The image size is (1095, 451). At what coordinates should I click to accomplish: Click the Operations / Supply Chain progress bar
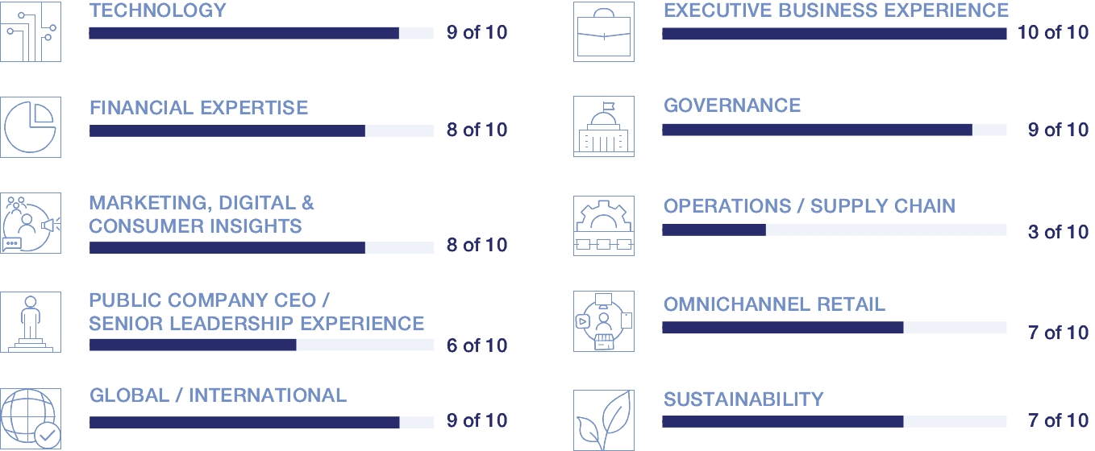(834, 230)
